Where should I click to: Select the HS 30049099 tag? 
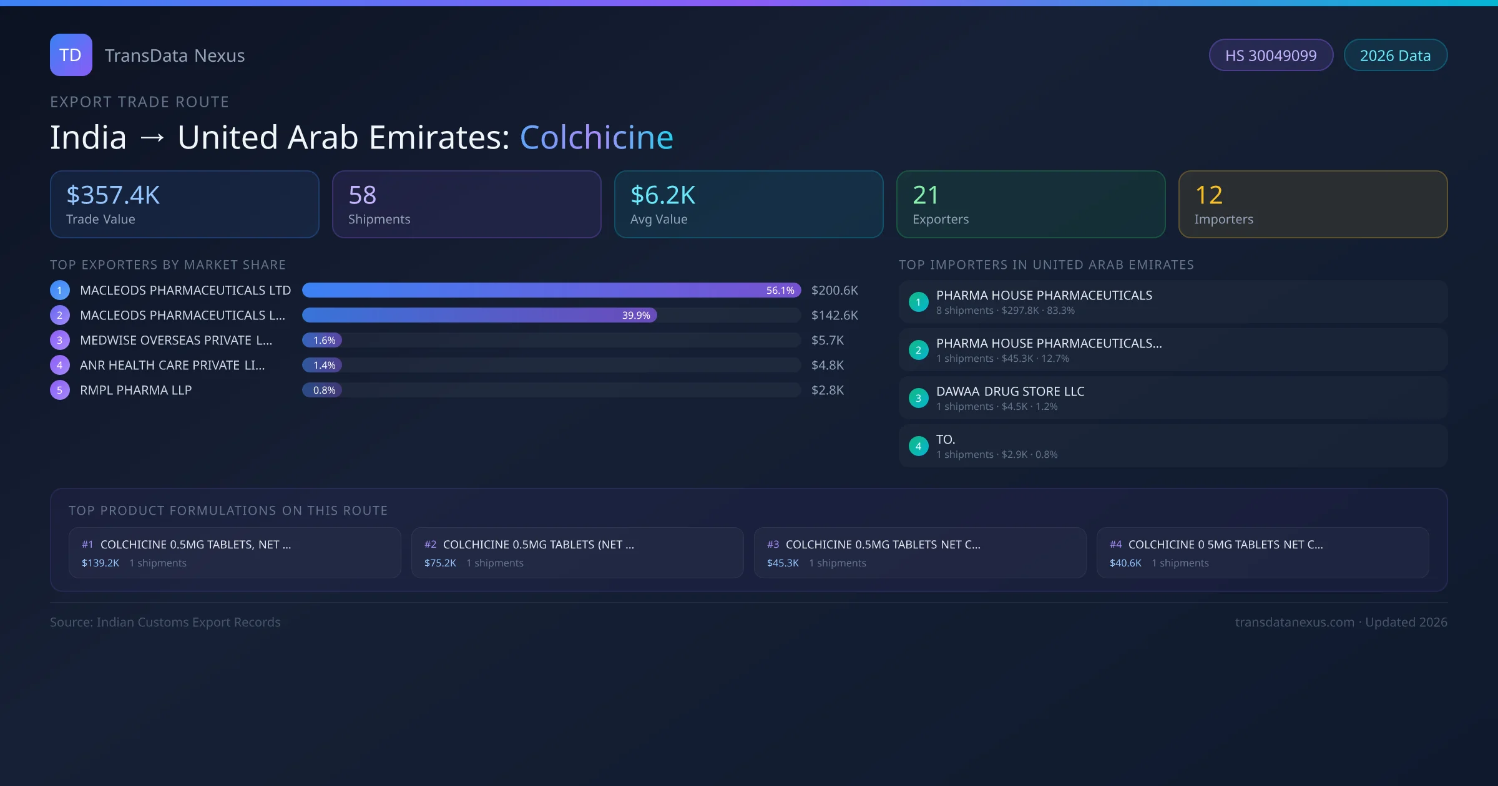1270,56
